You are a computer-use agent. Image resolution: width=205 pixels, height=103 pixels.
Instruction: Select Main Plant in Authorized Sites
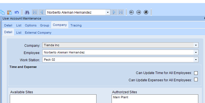click(x=121, y=97)
